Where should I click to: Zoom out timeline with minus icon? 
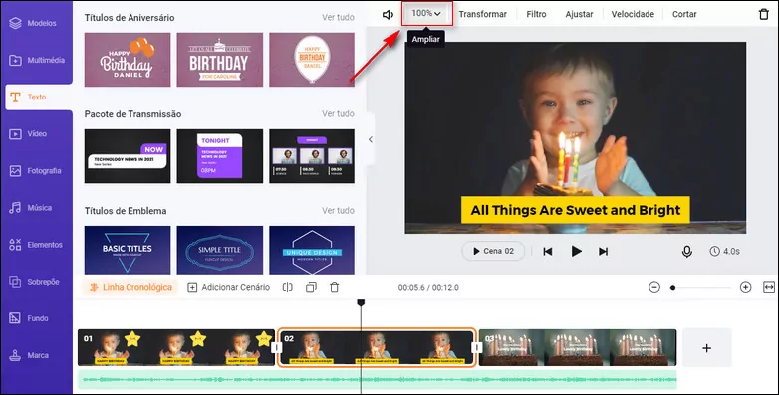tap(654, 287)
